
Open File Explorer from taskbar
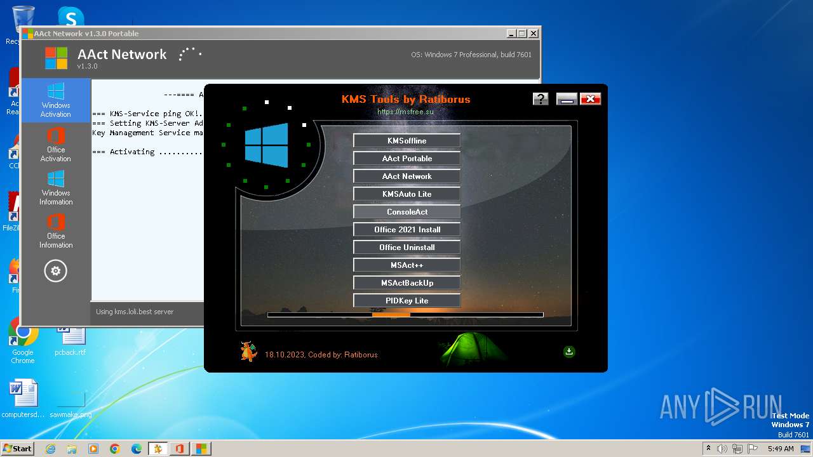click(x=72, y=449)
